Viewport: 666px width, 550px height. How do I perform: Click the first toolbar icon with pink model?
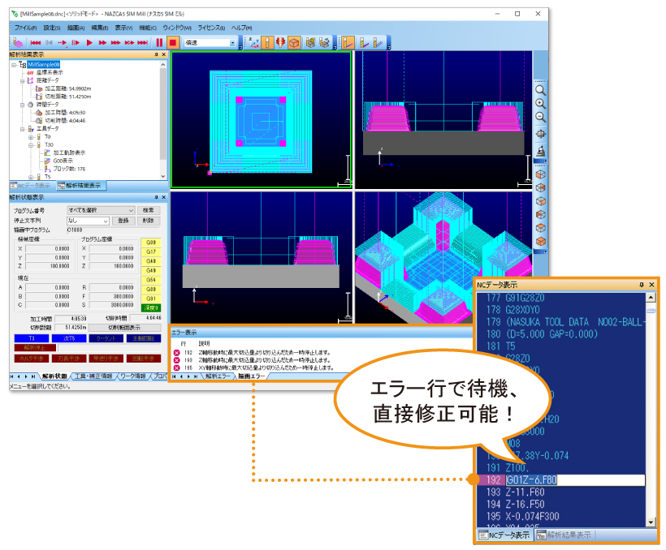18,43
